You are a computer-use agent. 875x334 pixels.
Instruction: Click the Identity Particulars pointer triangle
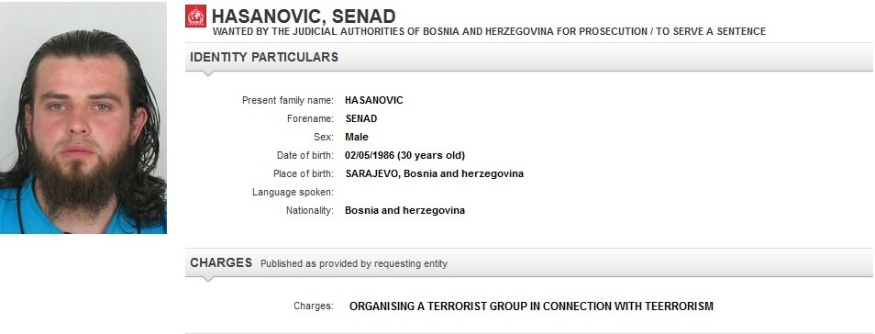[x=207, y=73]
